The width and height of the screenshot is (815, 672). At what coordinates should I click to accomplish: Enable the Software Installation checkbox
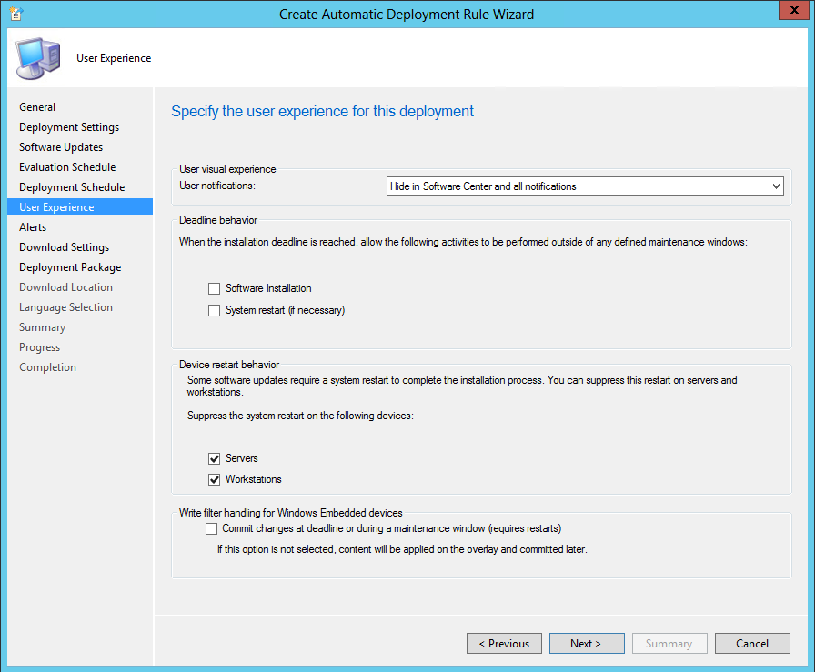(x=214, y=288)
